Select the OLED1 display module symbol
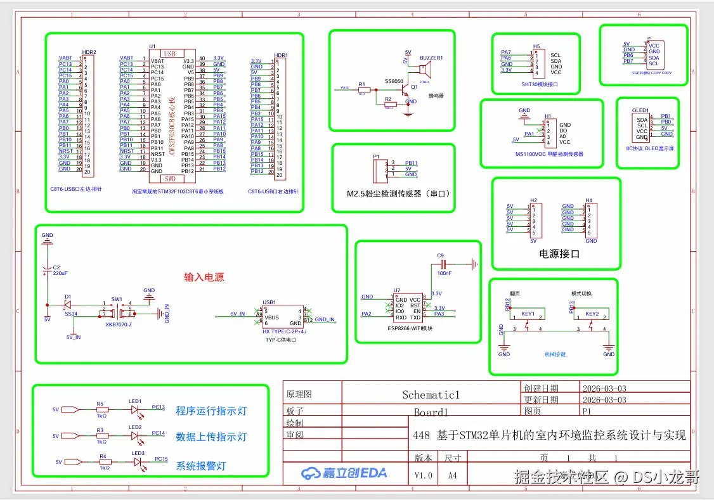This screenshot has width=714, height=500. point(640,127)
